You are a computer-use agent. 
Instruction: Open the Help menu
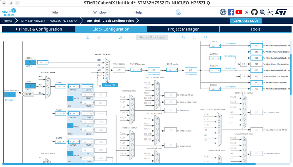point(138,12)
